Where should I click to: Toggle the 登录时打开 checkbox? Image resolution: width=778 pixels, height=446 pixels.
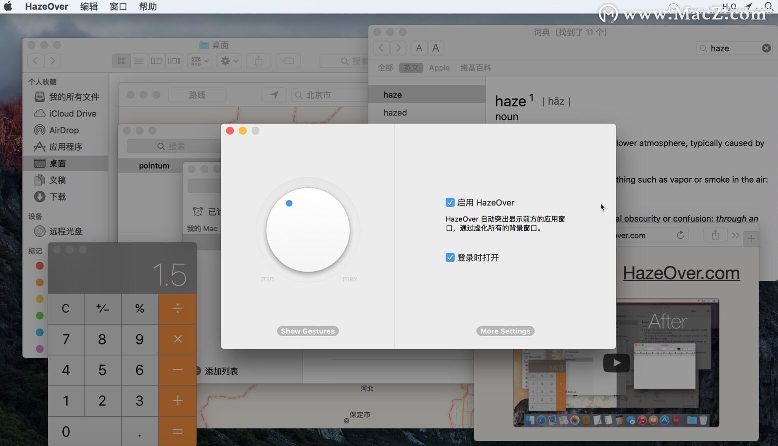(450, 257)
